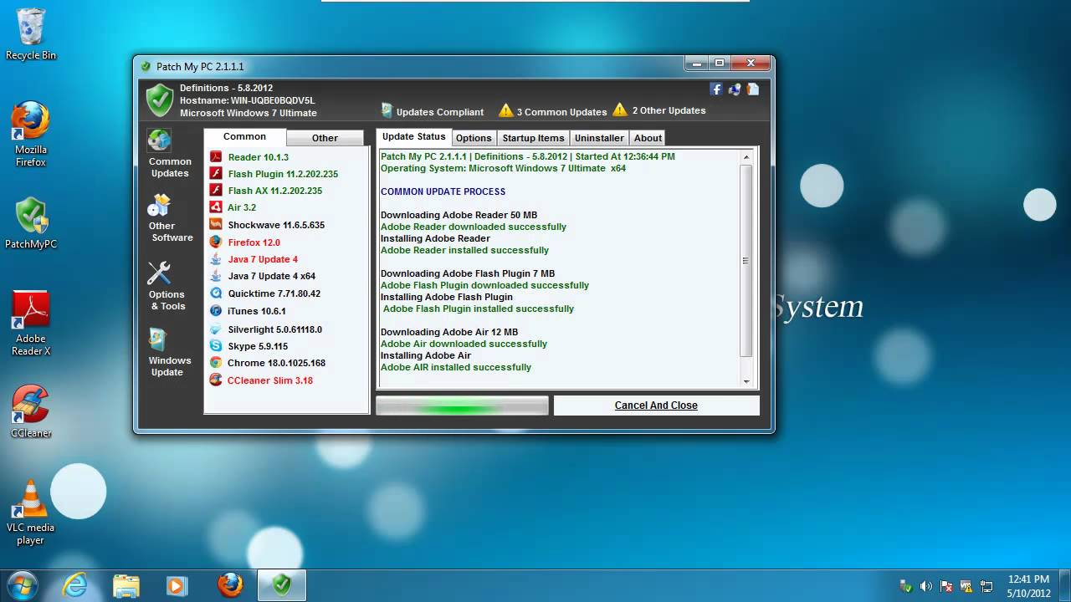Open Firefox from the taskbar
The width and height of the screenshot is (1071, 602).
pos(230,585)
